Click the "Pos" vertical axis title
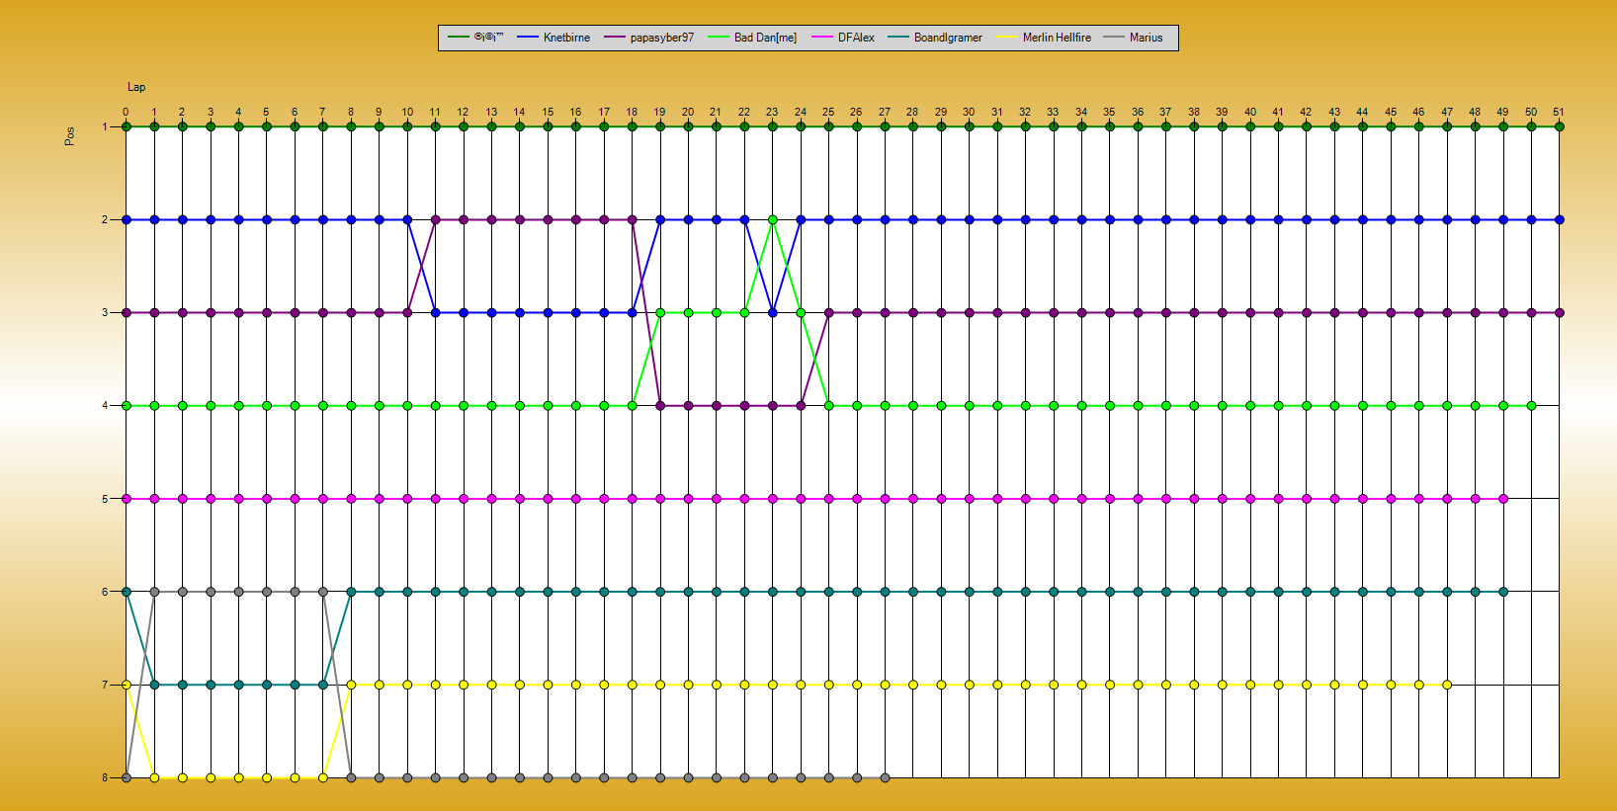 tap(69, 135)
